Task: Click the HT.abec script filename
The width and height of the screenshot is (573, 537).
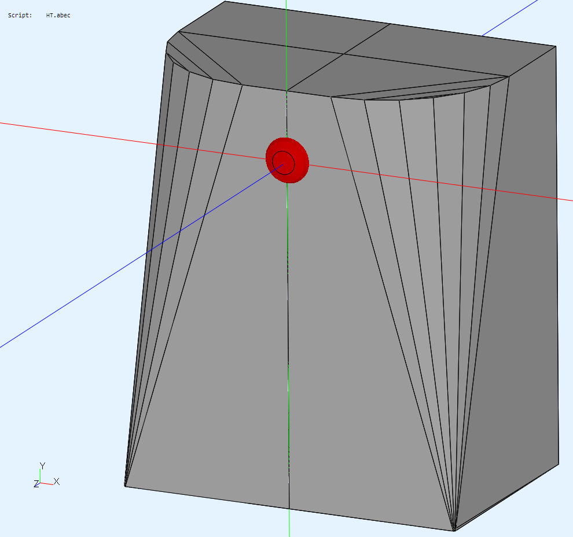Action: (x=58, y=15)
